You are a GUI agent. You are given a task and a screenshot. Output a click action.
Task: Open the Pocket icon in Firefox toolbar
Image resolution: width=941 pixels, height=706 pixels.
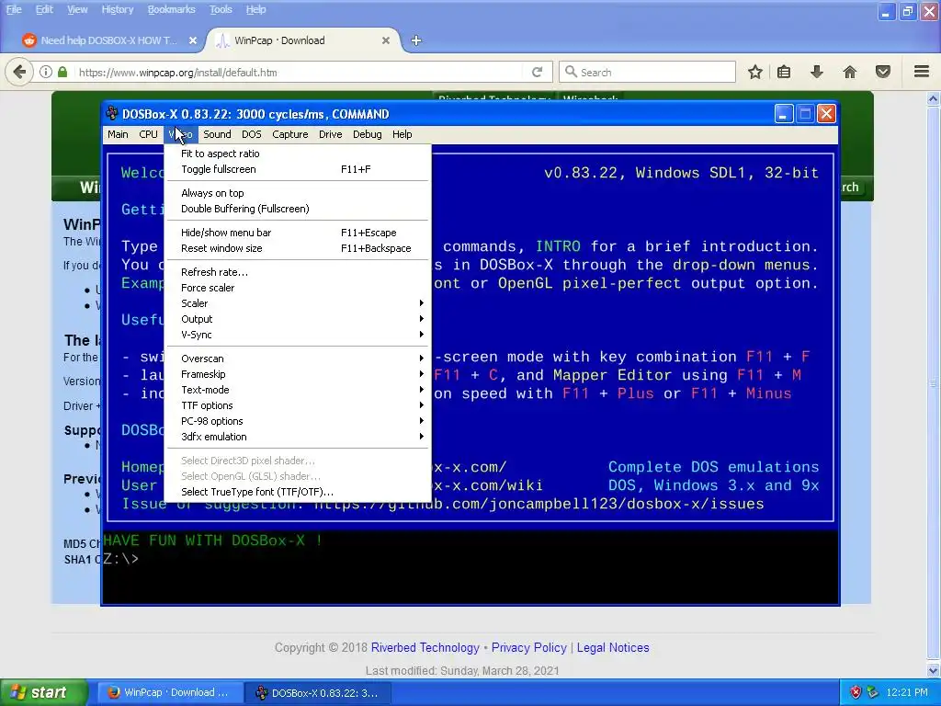point(883,72)
